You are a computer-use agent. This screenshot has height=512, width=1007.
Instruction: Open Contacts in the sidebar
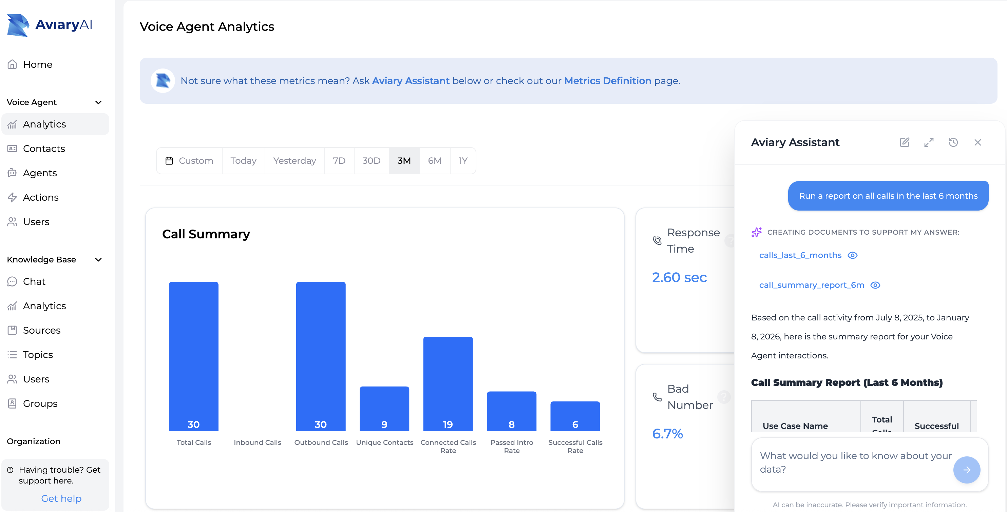coord(44,149)
